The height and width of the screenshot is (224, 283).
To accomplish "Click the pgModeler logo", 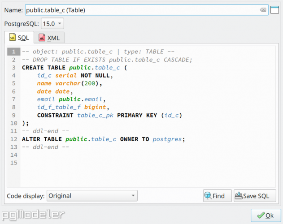I will coord(33,215).
